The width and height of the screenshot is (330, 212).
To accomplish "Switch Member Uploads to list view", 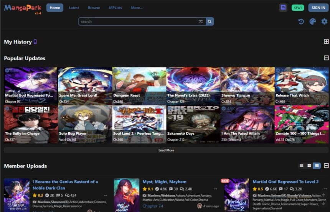I will coord(302,166).
